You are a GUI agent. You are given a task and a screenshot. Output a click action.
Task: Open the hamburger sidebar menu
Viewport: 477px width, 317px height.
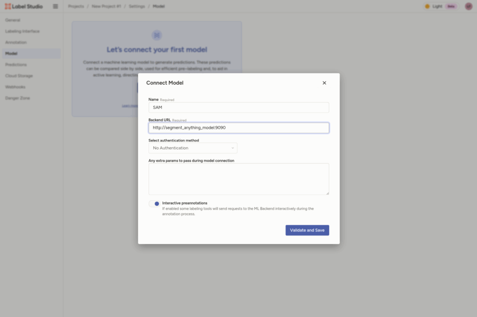[55, 6]
